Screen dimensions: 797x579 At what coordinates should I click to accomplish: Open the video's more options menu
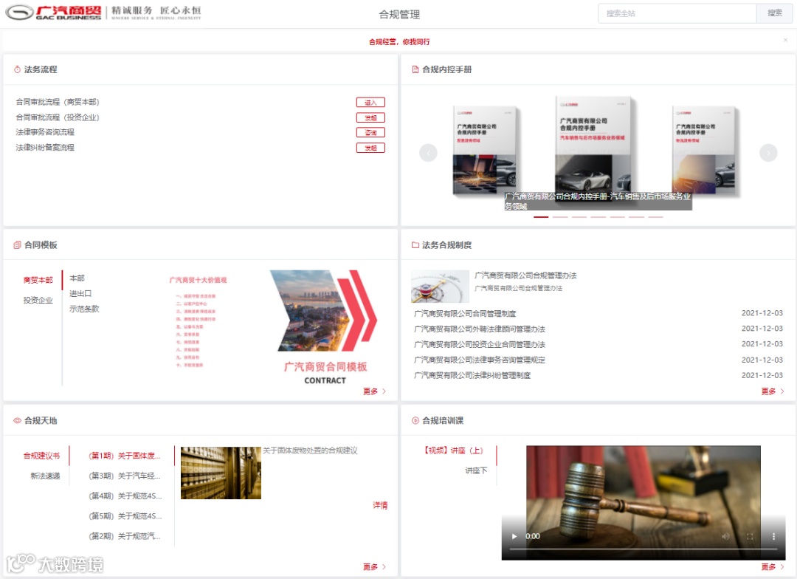tap(773, 536)
